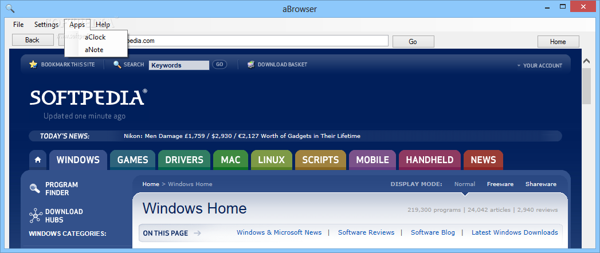Viewport: 600px width, 253px height.
Task: Click the aBrowser magnifier icon in title bar
Action: [x=10, y=7]
